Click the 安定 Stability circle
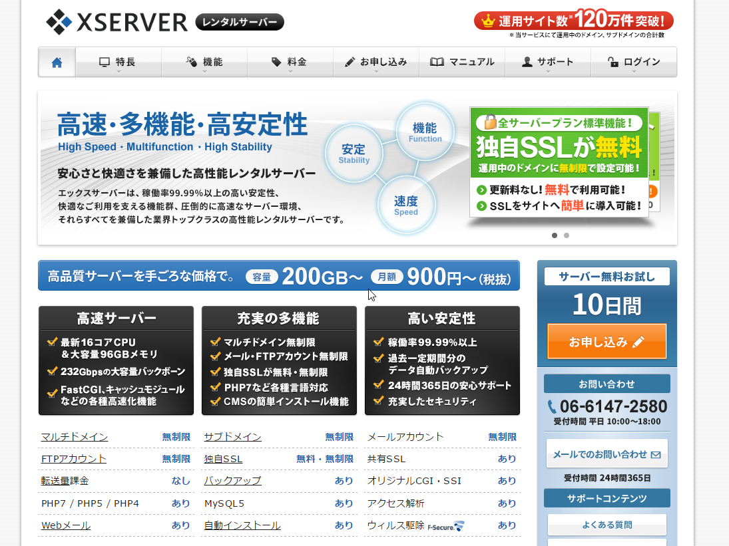 (x=354, y=153)
